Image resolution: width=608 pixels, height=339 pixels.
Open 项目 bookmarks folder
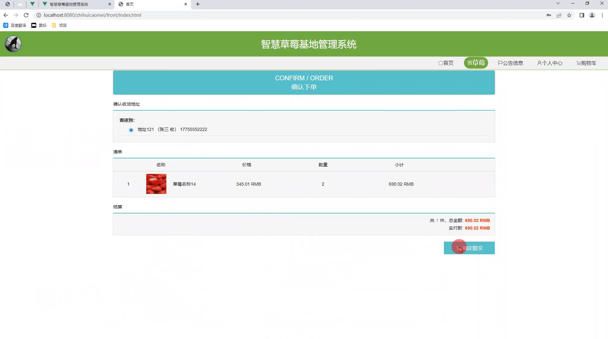click(59, 25)
